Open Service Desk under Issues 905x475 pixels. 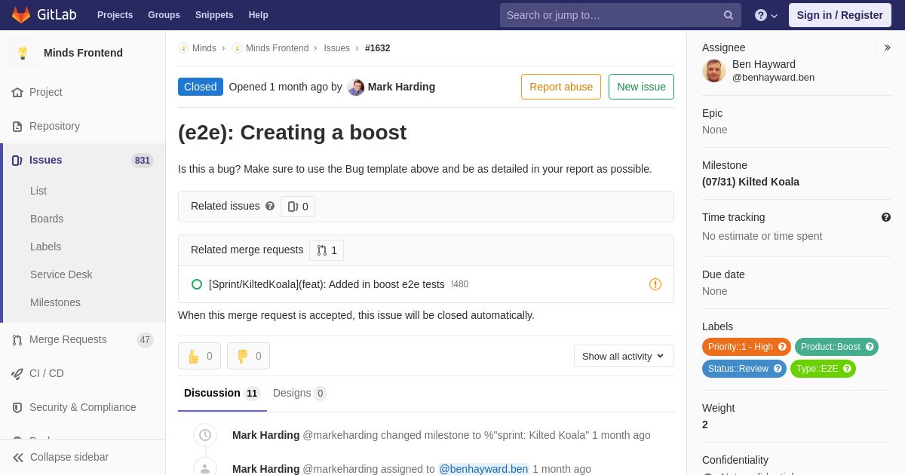61,274
